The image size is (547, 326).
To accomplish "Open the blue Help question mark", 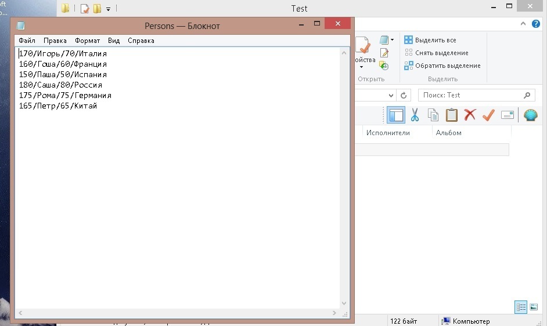I will click(x=536, y=24).
